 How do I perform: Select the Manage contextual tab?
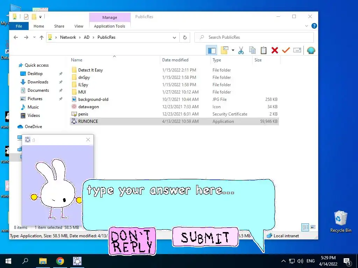110,17
